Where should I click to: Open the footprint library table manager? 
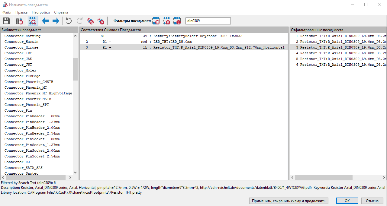pos(20,21)
